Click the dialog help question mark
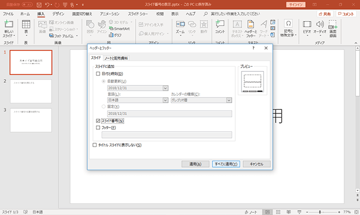The image size is (360, 215). coord(253,48)
